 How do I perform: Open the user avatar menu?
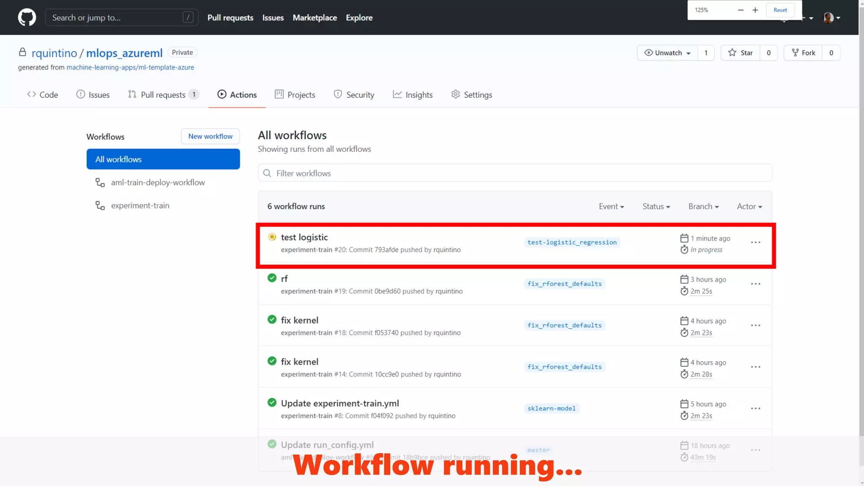(832, 18)
